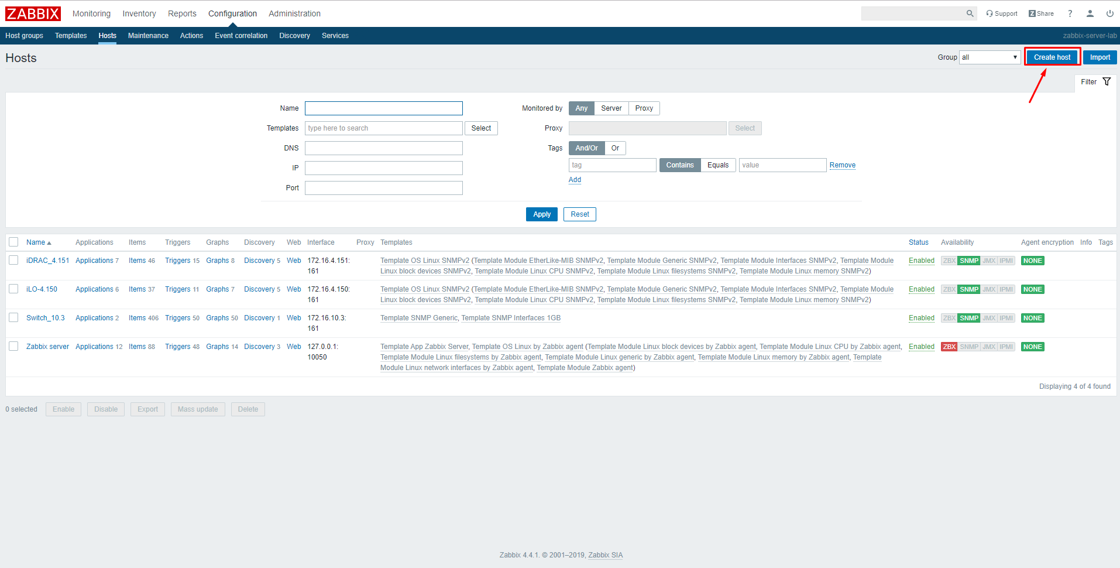Choose Or tag evaluation
Viewport: 1120px width, 568px height.
[615, 148]
